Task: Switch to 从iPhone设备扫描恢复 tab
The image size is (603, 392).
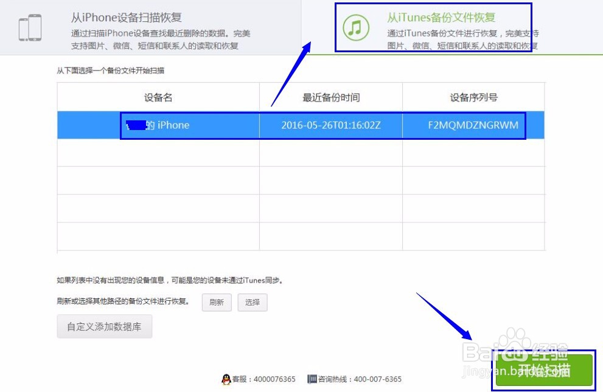Action: click(150, 27)
